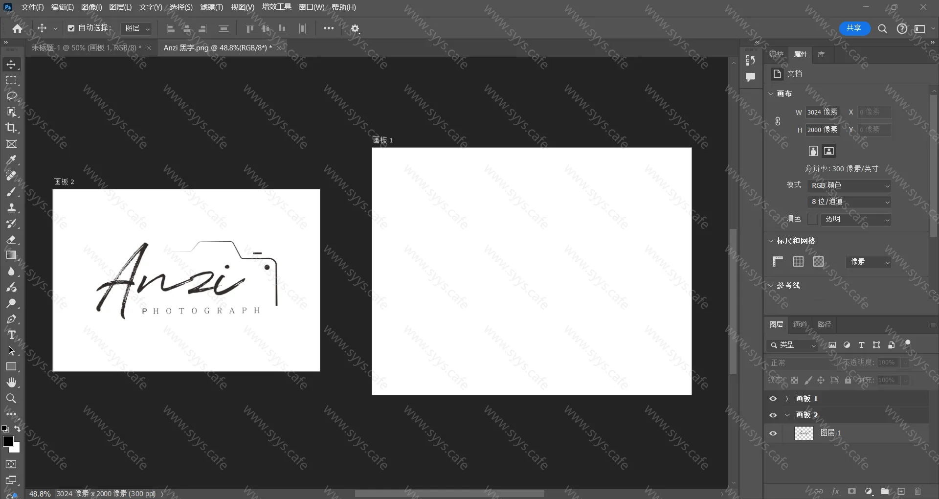This screenshot has height=499, width=939.
Task: Select the Eraser tool
Action: click(11, 239)
